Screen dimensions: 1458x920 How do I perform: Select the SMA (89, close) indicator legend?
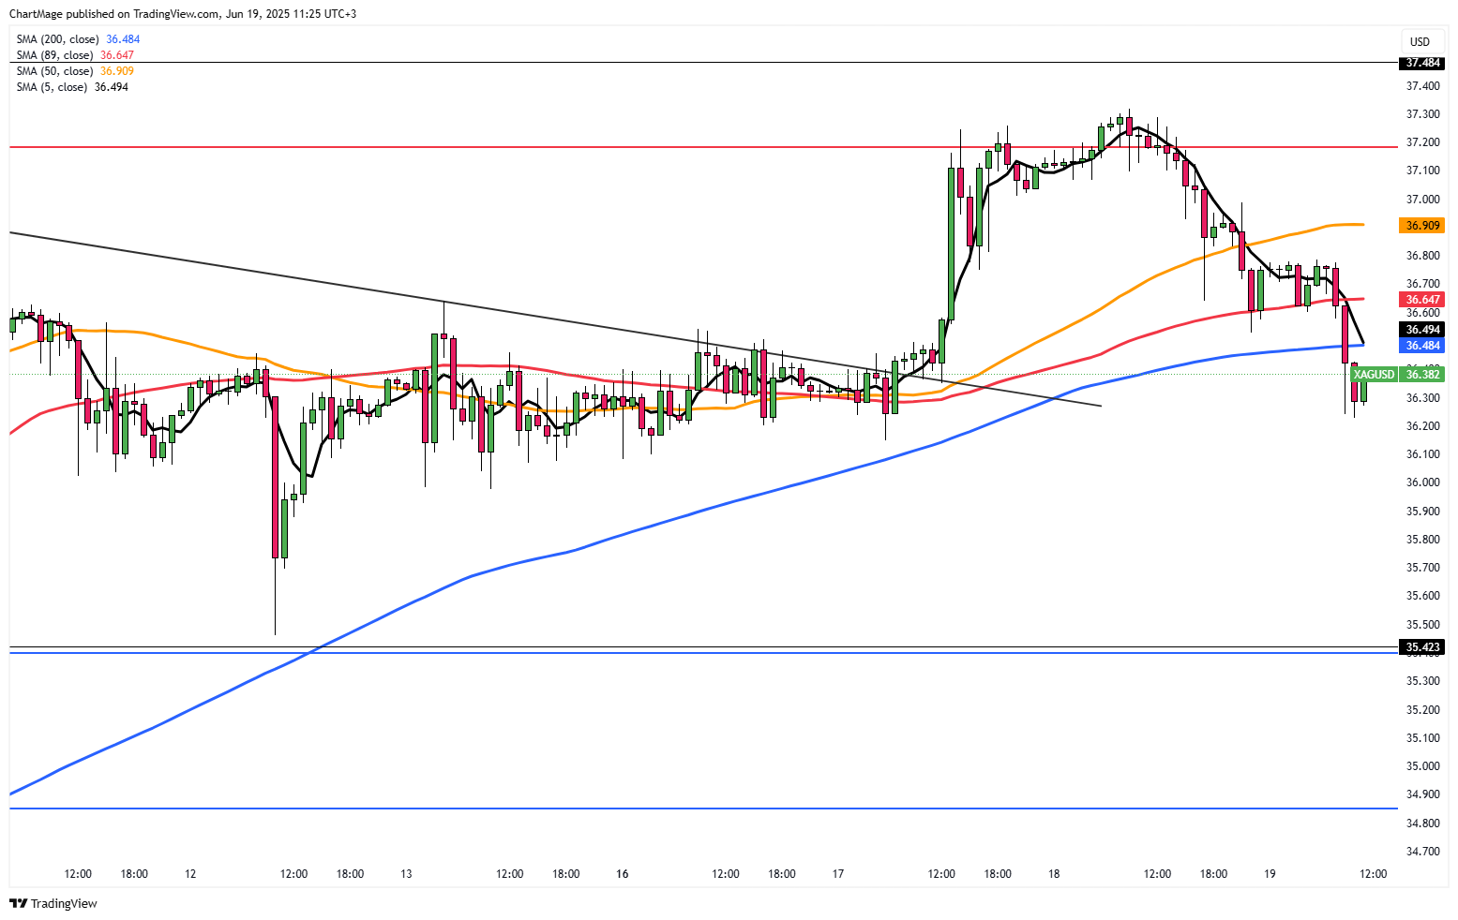pos(75,55)
